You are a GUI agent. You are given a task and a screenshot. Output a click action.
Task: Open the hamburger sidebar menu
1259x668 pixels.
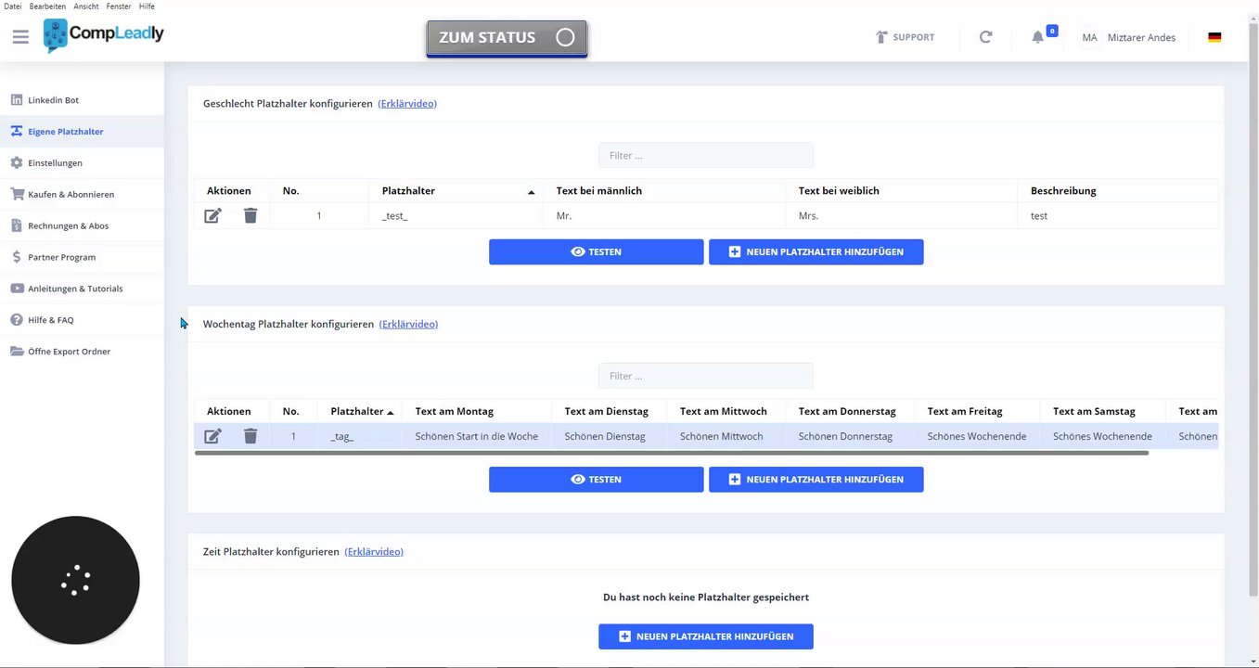[x=20, y=37]
